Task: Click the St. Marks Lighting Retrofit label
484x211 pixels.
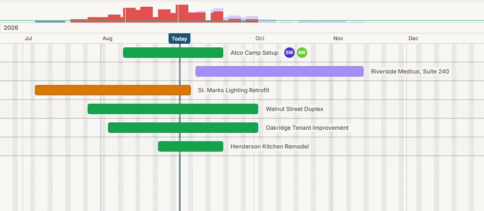Action: pos(234,90)
